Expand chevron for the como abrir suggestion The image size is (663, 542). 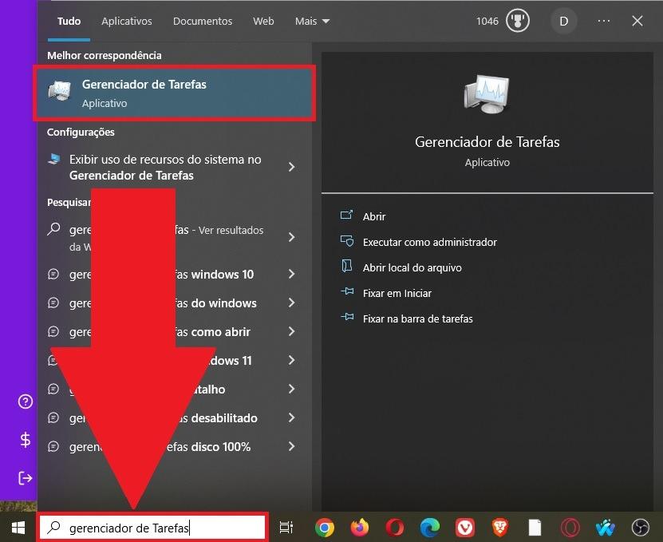[291, 332]
